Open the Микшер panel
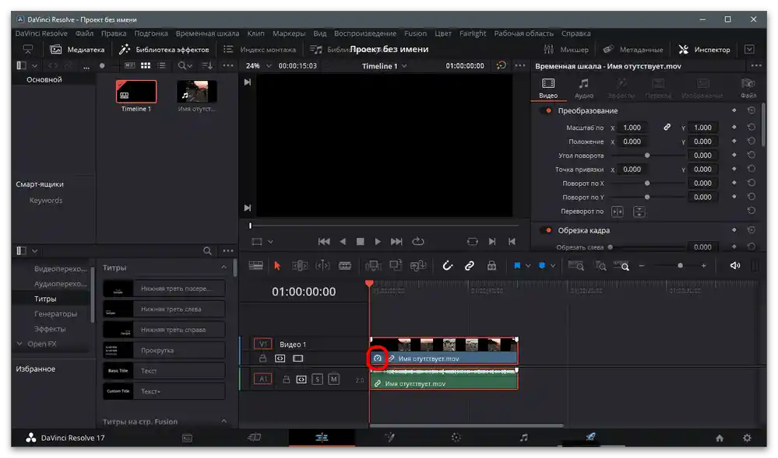This screenshot has height=458, width=778. 566,50
